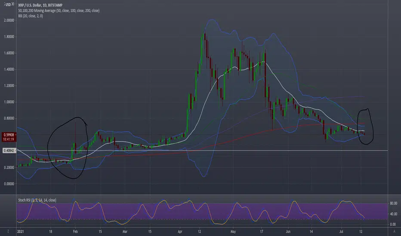The height and width of the screenshot is (236, 401).
Task: Click the 80.00 level on Stoch RSI scale
Action: pyautogui.click(x=393, y=203)
